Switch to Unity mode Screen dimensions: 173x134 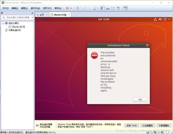click(x=118, y=8)
